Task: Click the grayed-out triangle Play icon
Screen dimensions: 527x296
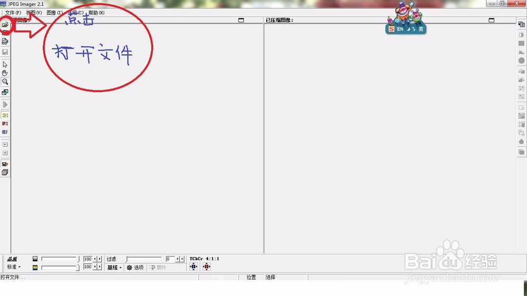Action: click(x=5, y=104)
